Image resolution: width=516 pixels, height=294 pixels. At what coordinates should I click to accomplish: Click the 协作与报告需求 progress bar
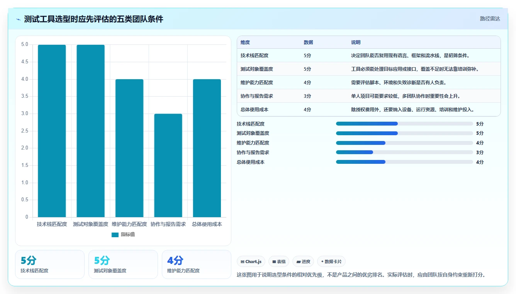coord(404,153)
